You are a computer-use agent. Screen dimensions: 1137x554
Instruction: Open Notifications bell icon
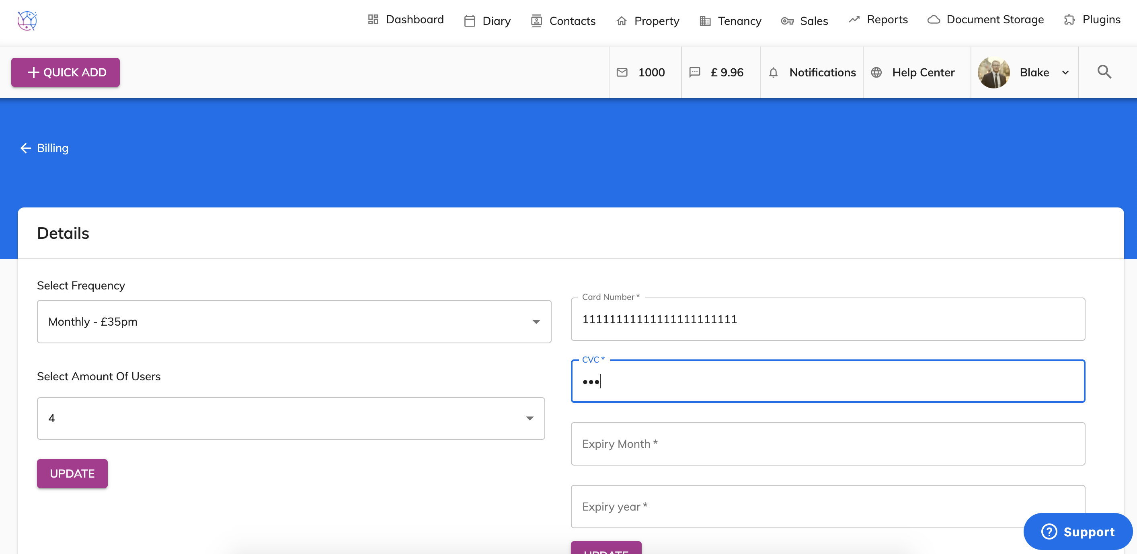pos(773,72)
